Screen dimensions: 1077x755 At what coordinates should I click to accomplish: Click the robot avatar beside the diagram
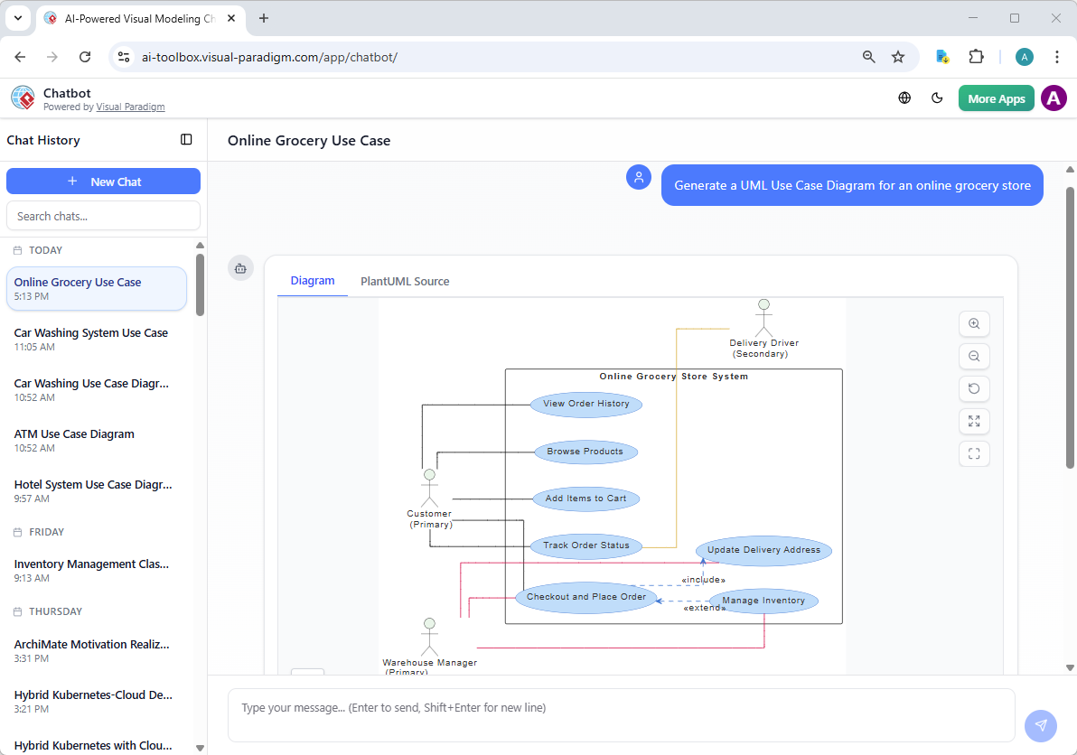pos(240,267)
